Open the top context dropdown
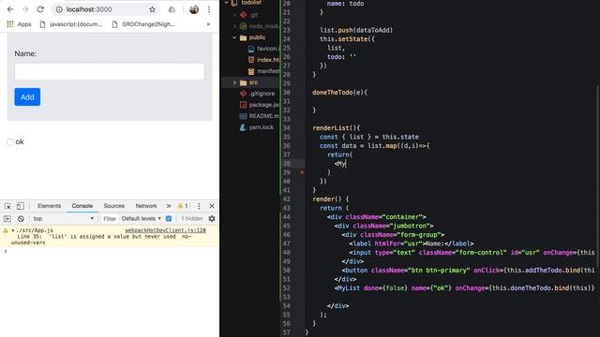Viewport: 600px width, 337px height. 63,218
